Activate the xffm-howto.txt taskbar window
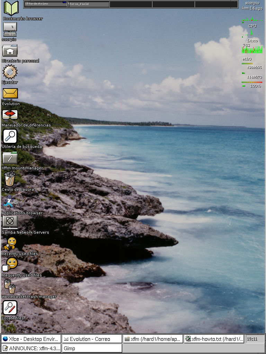 point(214,339)
